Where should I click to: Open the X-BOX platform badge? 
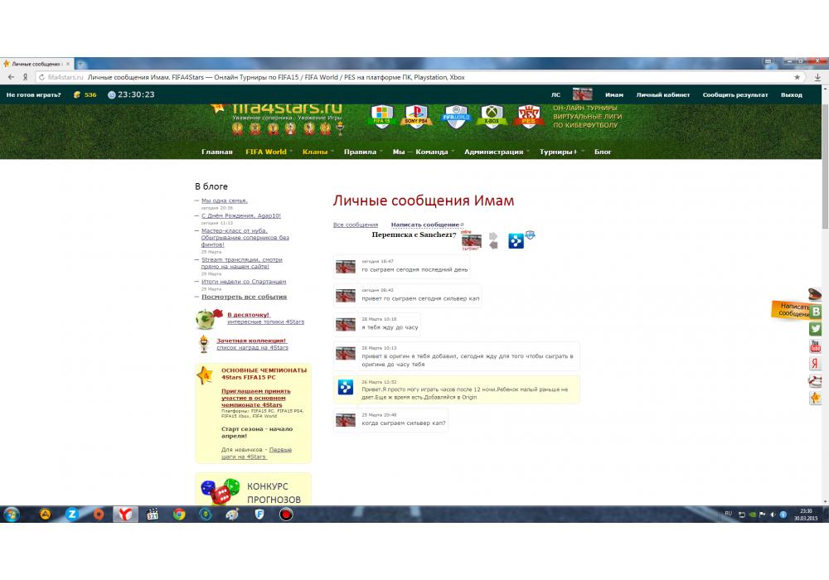click(491, 117)
